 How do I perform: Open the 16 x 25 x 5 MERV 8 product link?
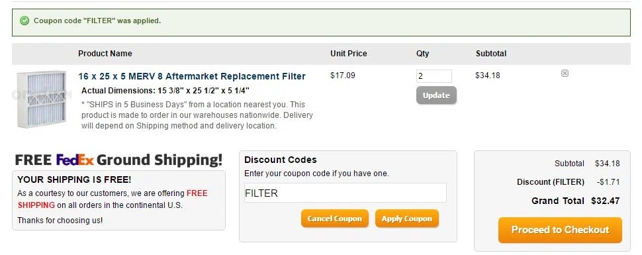point(192,76)
